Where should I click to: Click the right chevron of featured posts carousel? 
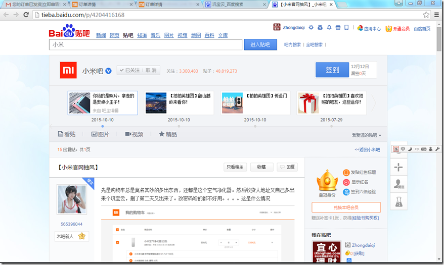tap(374, 103)
